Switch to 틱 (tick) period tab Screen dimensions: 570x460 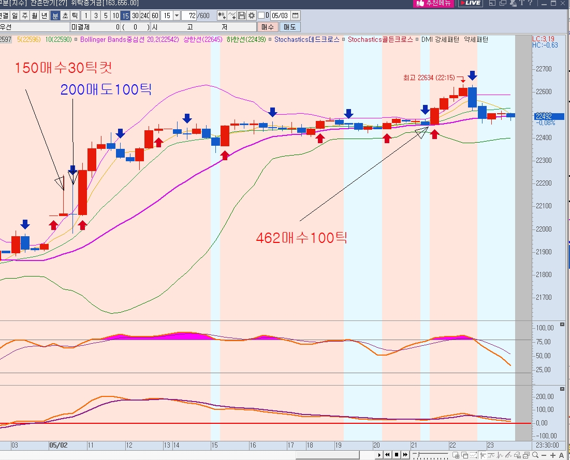pyautogui.click(x=75, y=16)
